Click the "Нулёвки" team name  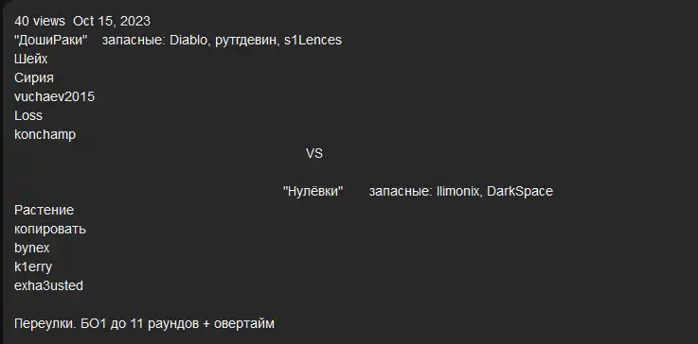[x=313, y=191]
